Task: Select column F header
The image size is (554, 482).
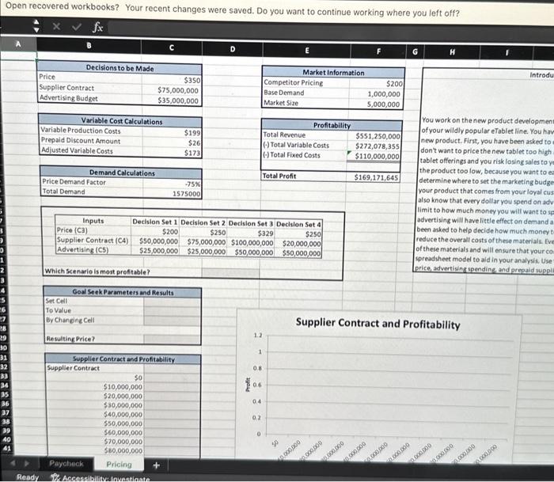Action: 378,51
